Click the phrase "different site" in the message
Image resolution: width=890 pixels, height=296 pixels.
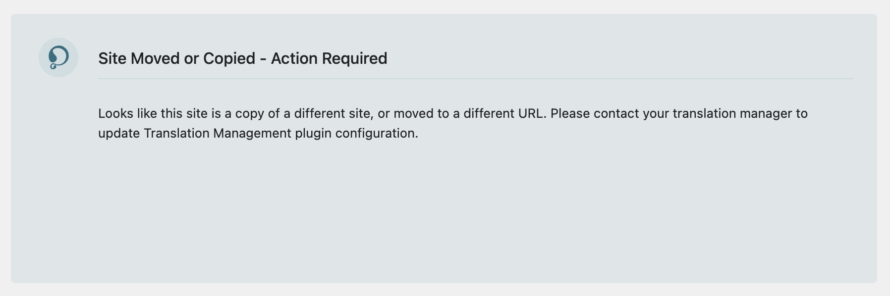click(x=333, y=113)
